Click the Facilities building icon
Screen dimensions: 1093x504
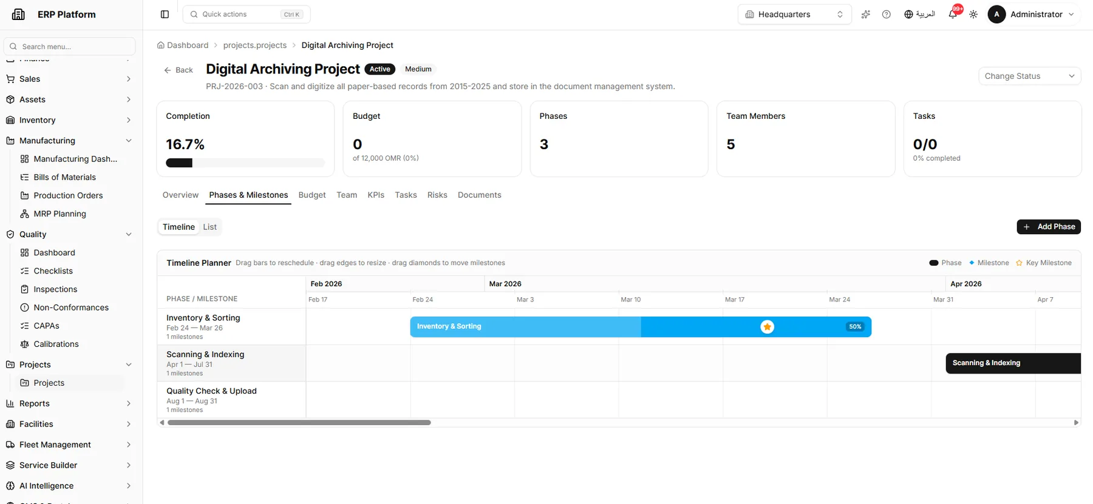pyautogui.click(x=10, y=424)
